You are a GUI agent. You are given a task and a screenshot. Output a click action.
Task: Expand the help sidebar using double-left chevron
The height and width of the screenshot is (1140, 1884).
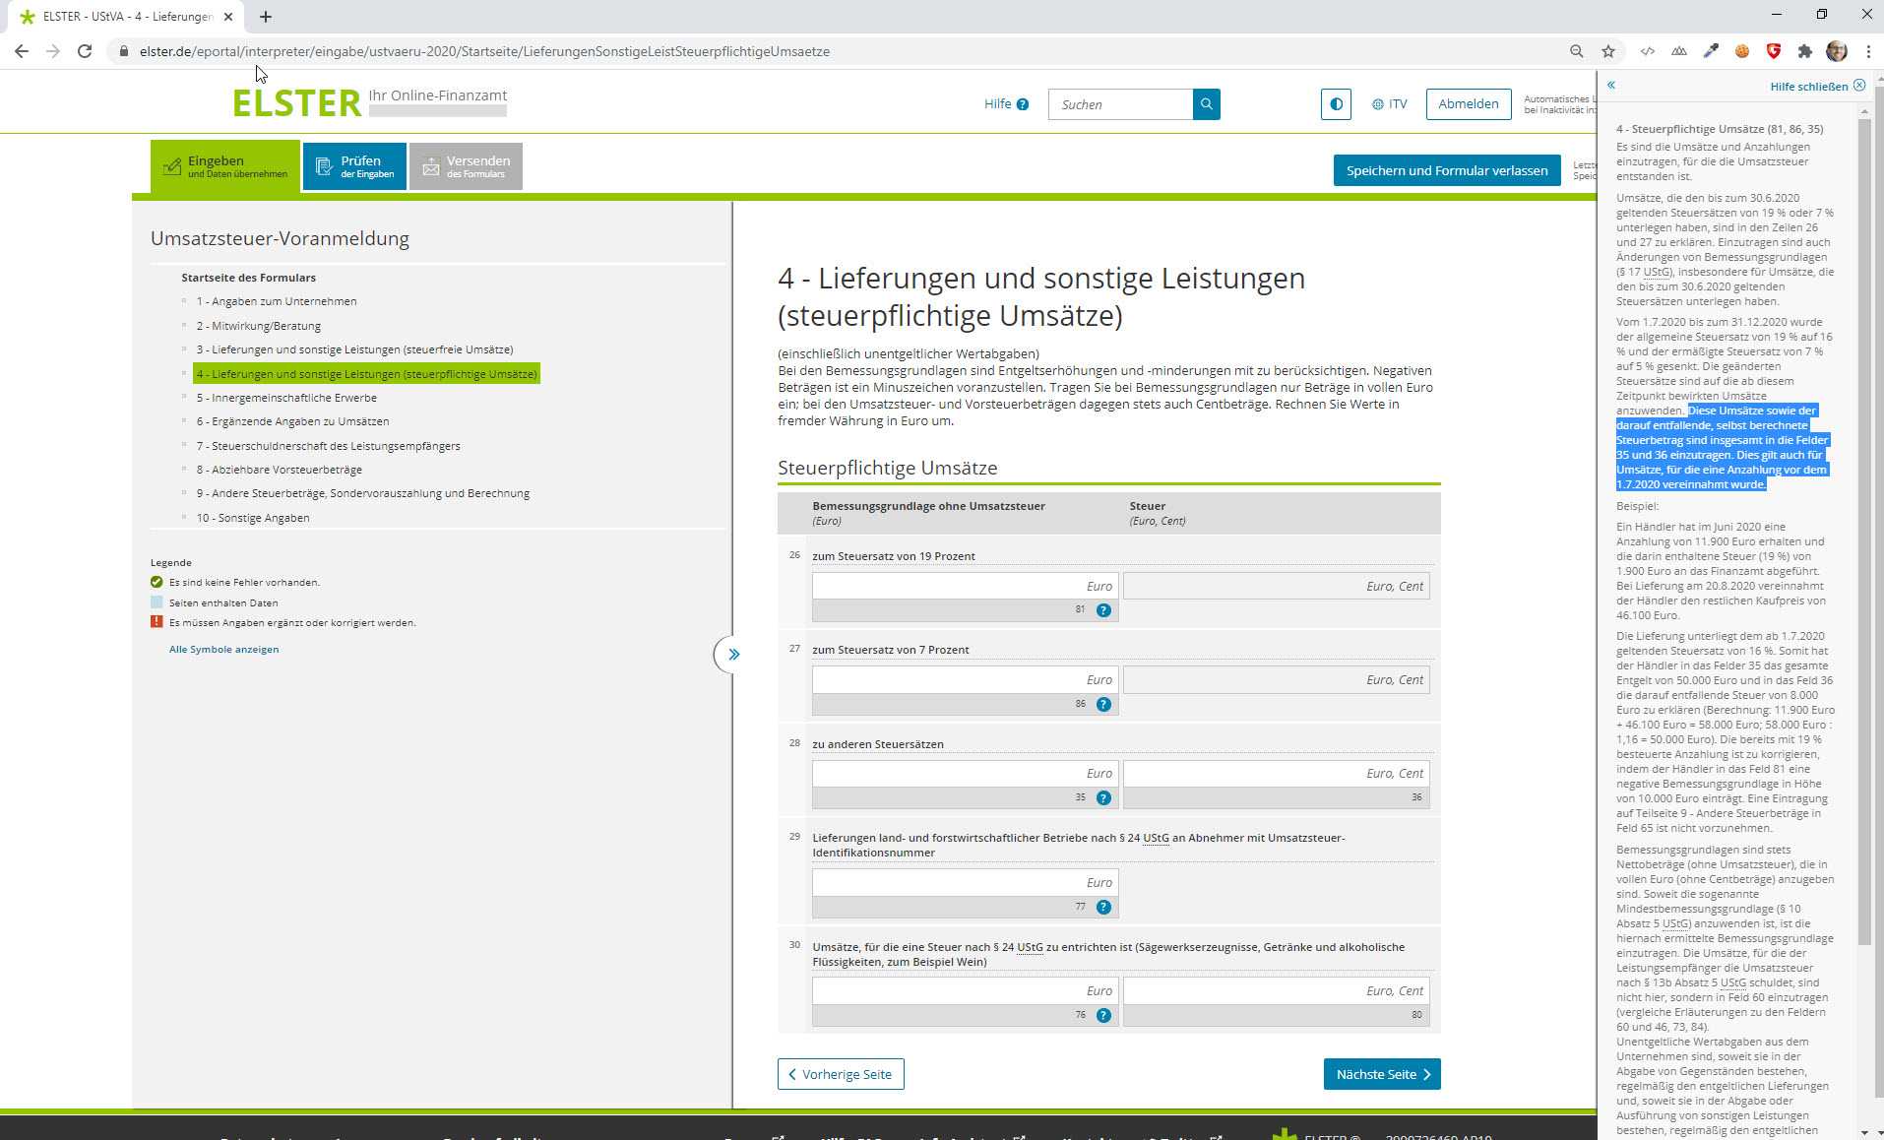pos(1611,86)
